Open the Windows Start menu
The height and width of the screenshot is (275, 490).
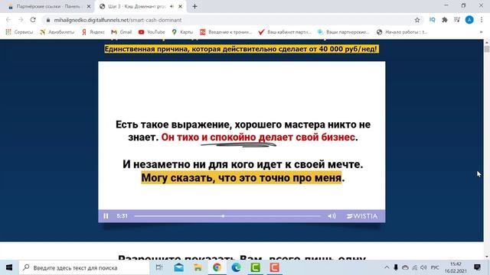[9, 267]
